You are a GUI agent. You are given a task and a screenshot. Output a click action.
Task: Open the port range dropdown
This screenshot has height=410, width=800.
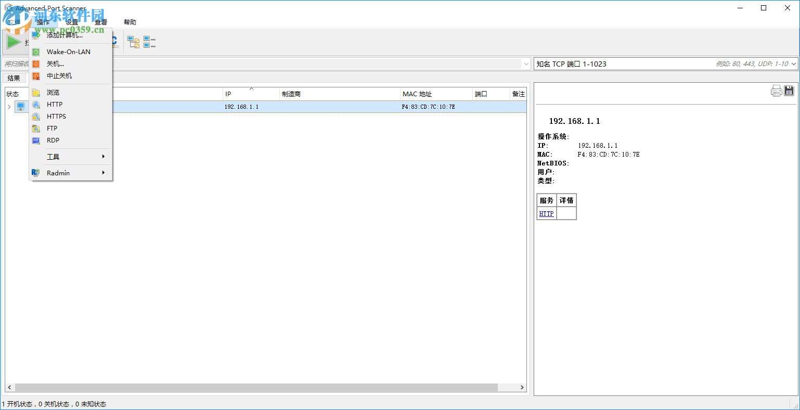coord(794,63)
